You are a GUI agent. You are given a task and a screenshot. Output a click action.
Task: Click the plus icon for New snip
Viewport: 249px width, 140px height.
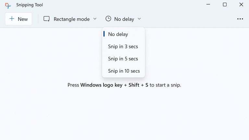12,19
